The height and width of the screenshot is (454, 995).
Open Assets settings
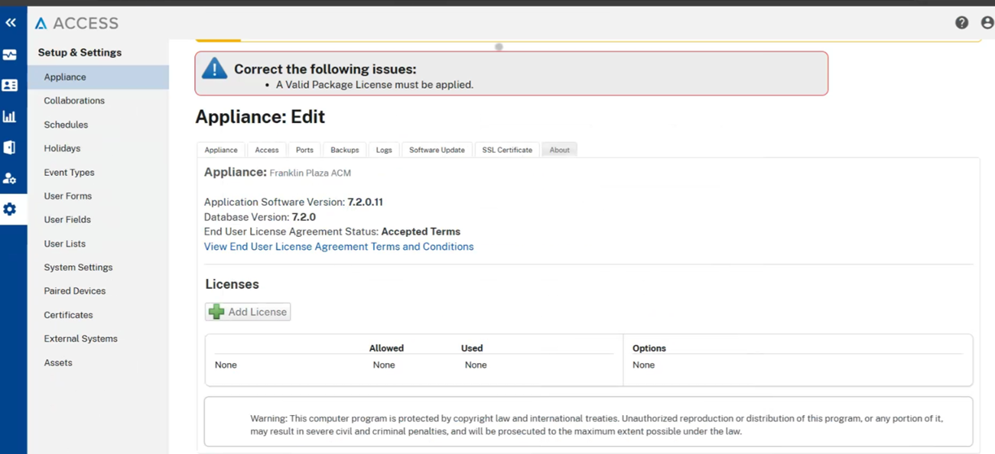(58, 363)
